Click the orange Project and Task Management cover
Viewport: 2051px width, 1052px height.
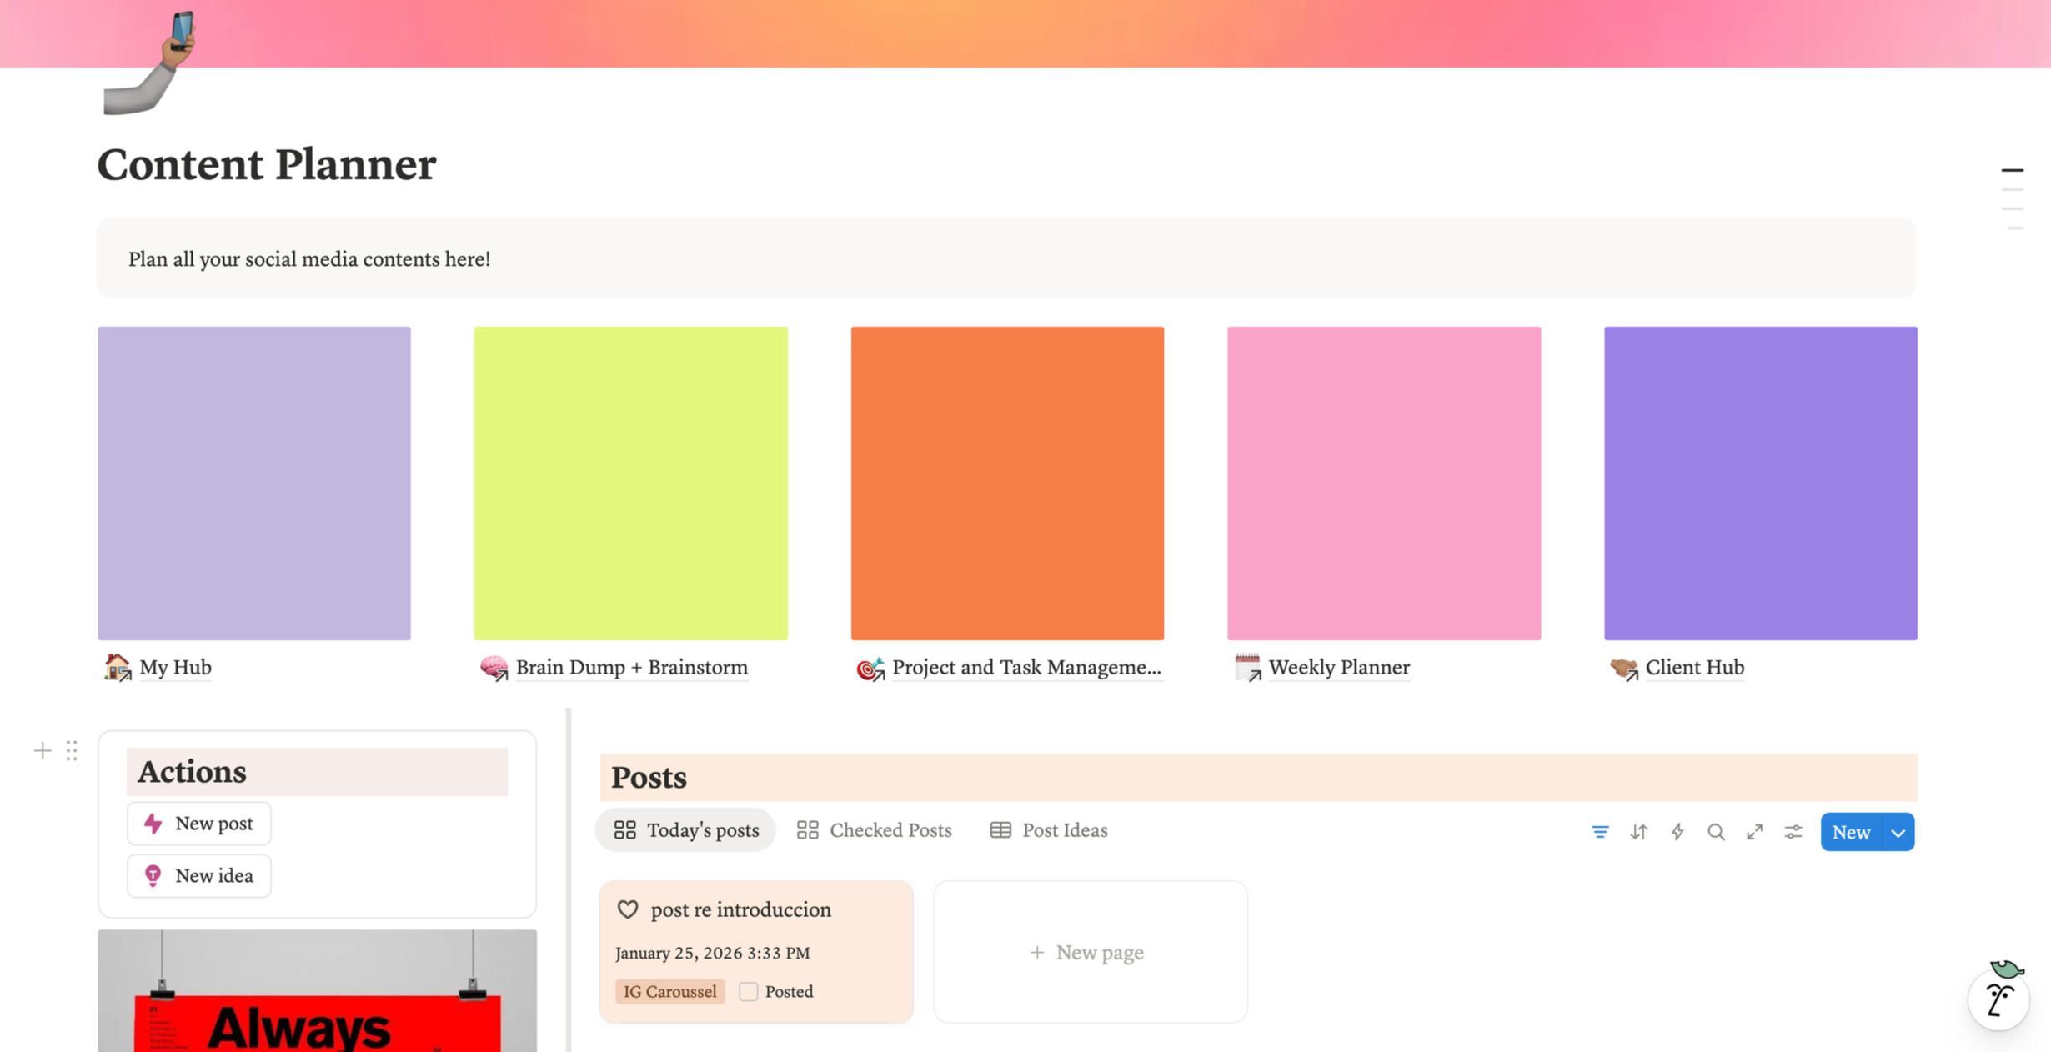pyautogui.click(x=1007, y=483)
